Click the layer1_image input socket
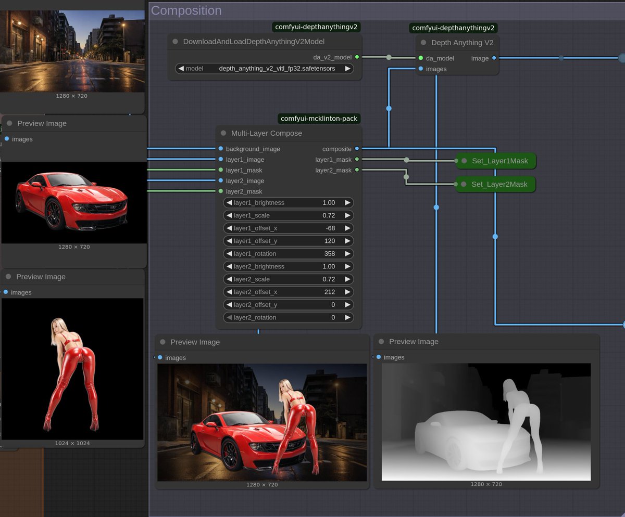 click(x=221, y=159)
